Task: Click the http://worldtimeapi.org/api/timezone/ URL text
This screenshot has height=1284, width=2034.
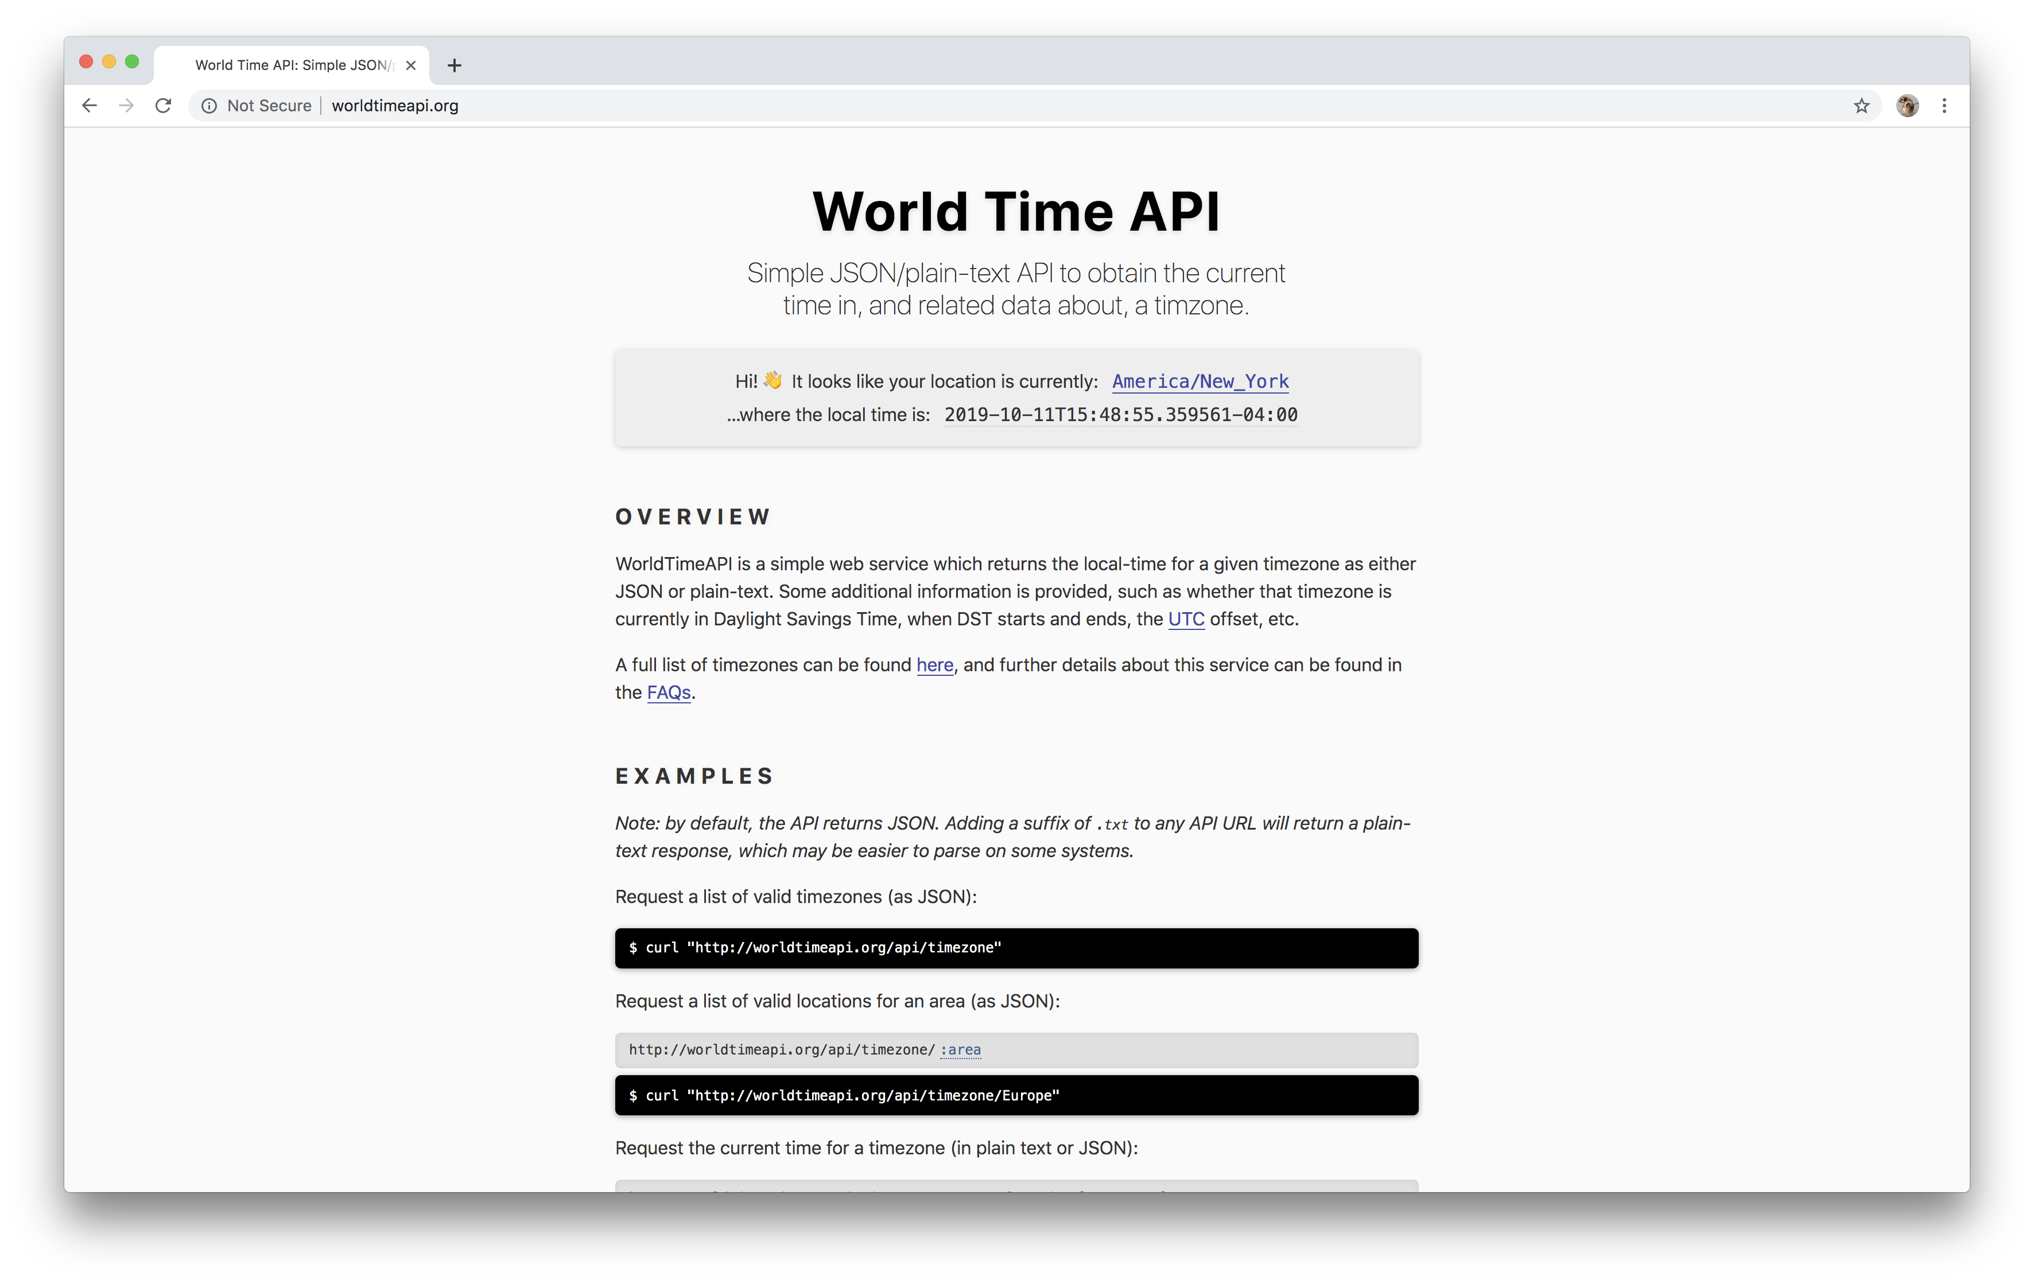Action: pos(782,1050)
